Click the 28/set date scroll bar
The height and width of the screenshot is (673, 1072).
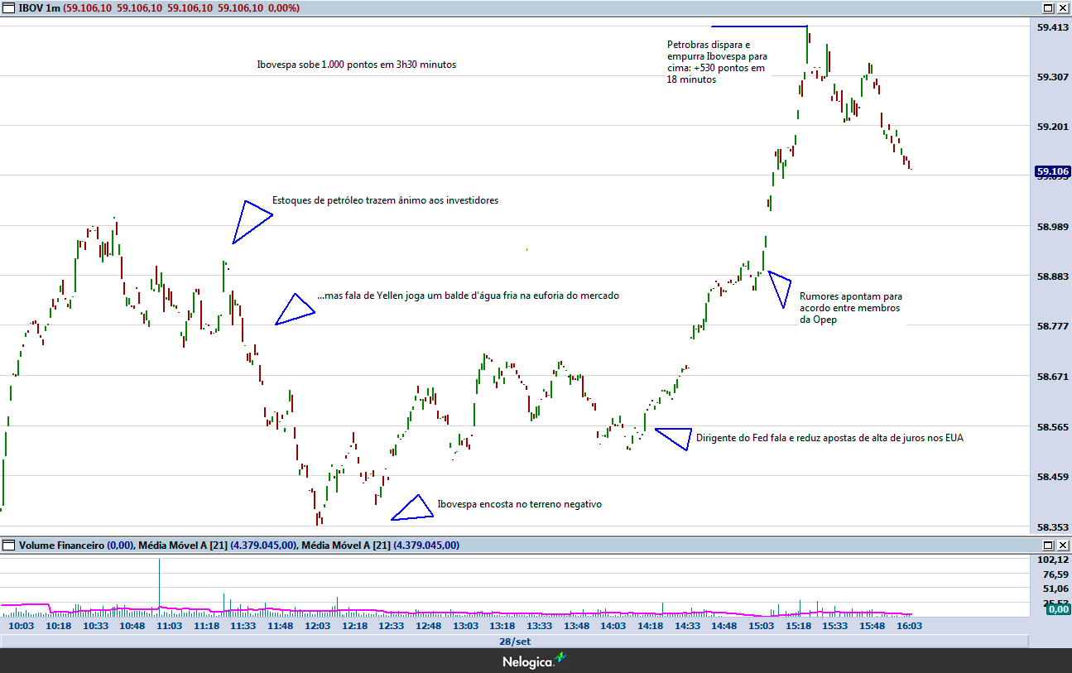[514, 642]
